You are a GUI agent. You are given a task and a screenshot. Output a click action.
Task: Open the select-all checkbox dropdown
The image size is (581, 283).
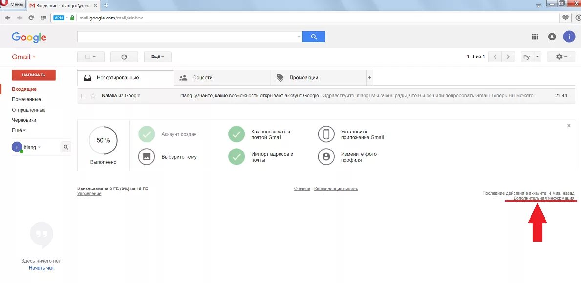click(91, 57)
